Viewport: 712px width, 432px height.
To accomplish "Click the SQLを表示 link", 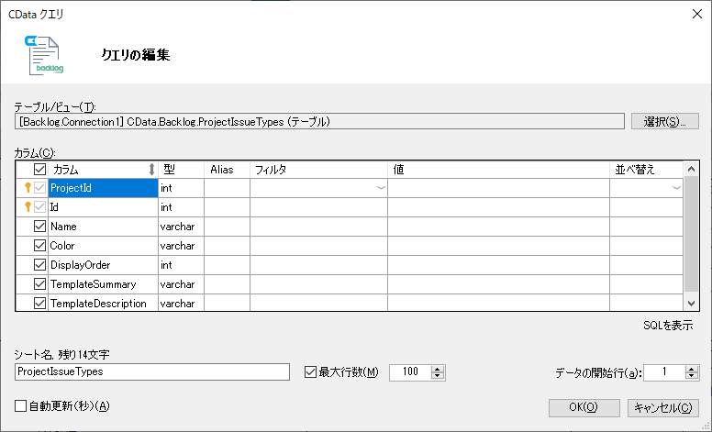I will coord(668,326).
